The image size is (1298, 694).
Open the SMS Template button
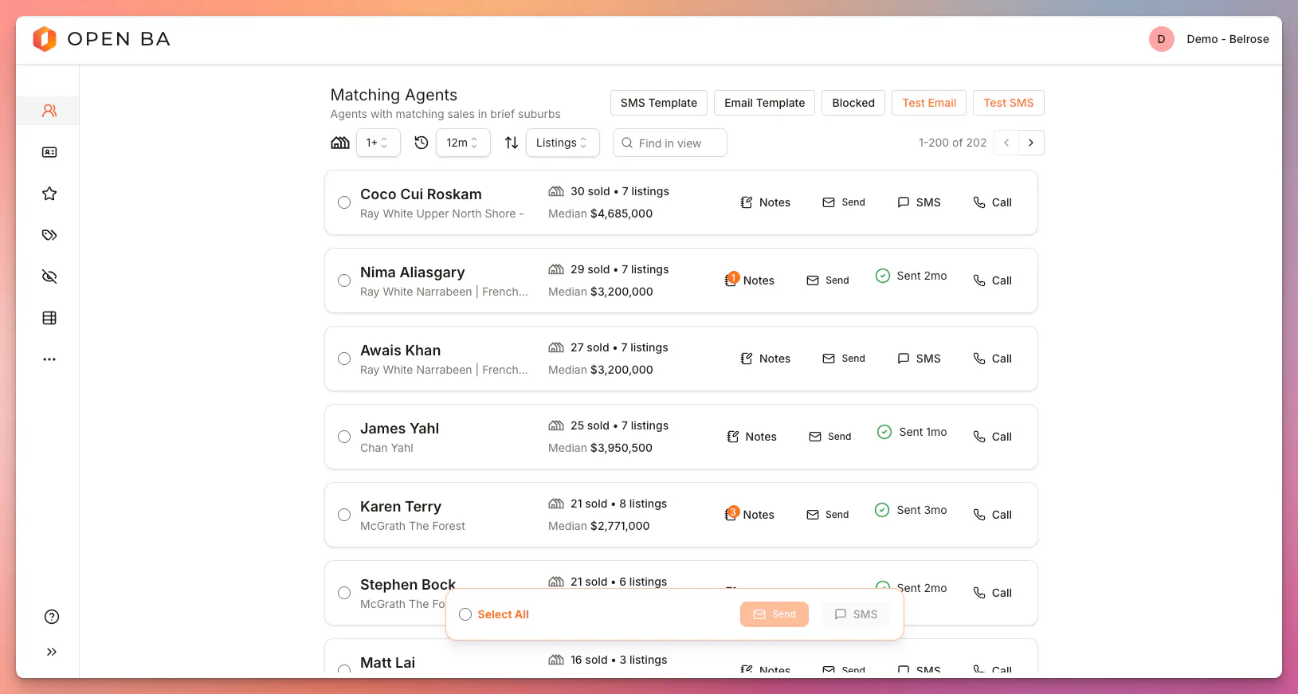[659, 103]
